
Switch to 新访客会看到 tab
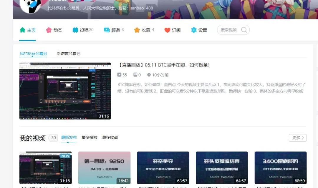pos(68,54)
